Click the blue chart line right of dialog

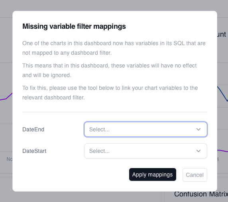[223, 94]
